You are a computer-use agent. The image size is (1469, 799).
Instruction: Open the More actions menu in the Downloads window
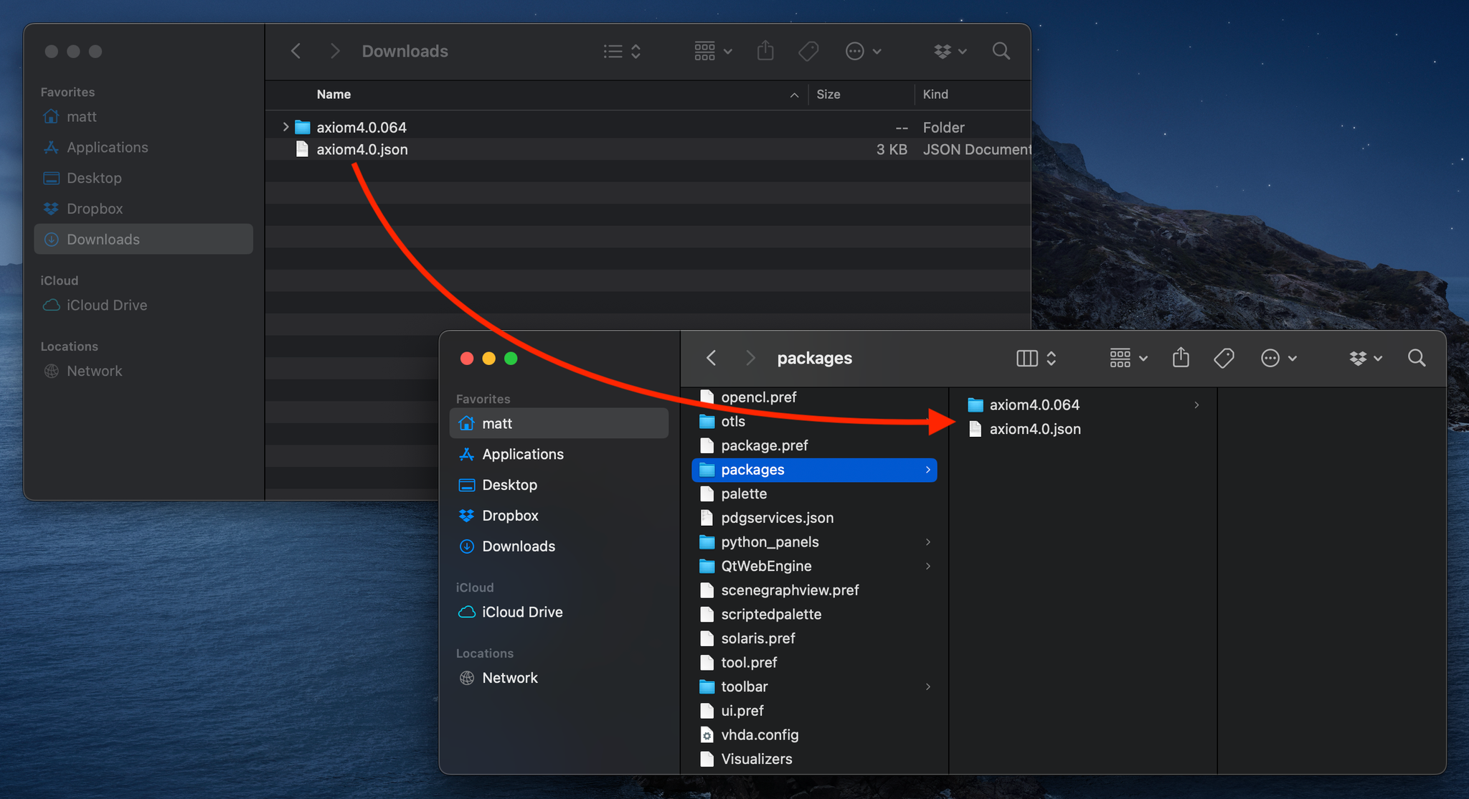click(863, 51)
